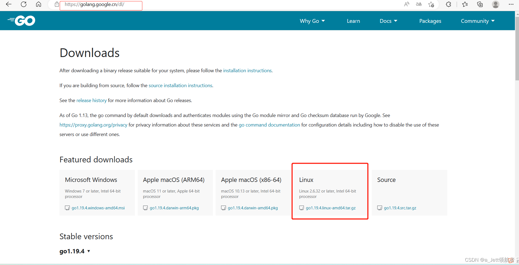
Task: Add this page to favorites star icon
Action: tap(431, 4)
